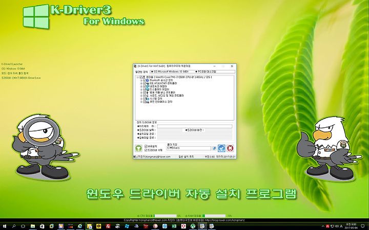Expand the 네트워크 어댑터 node
Viewport: 369px width, 230px height.
141,86
